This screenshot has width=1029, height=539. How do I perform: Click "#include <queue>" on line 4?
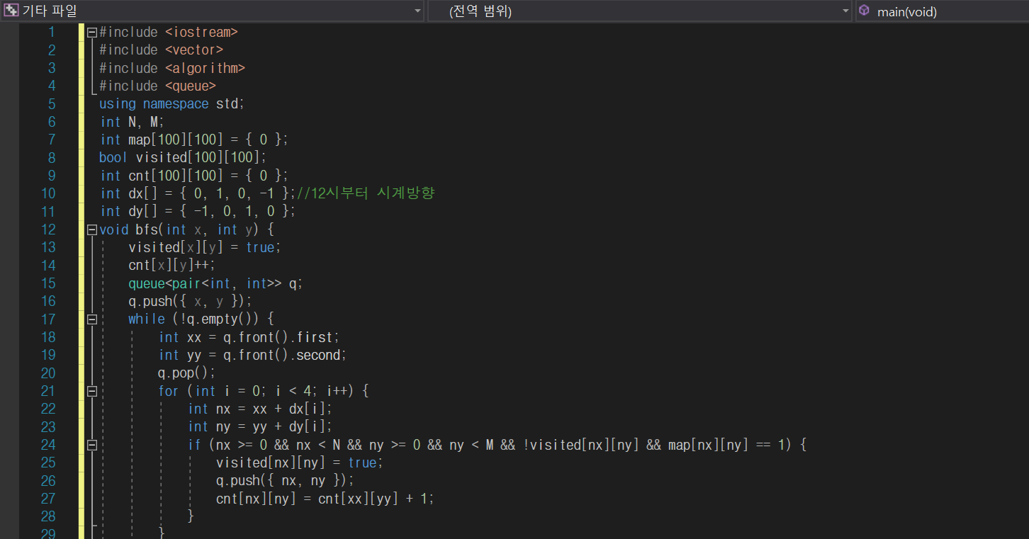(158, 86)
